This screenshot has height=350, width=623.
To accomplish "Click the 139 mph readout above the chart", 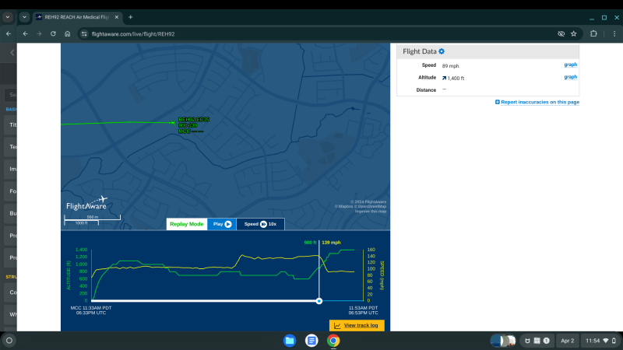I will [x=331, y=243].
